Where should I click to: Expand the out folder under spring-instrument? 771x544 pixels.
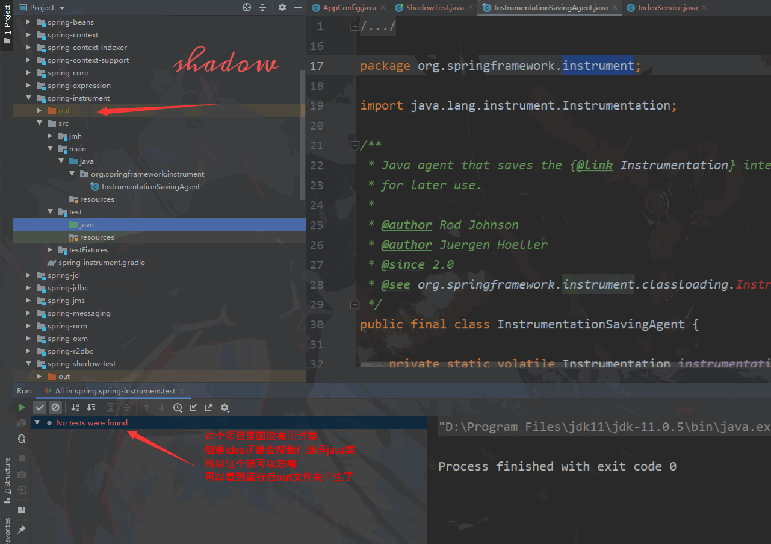click(x=39, y=111)
